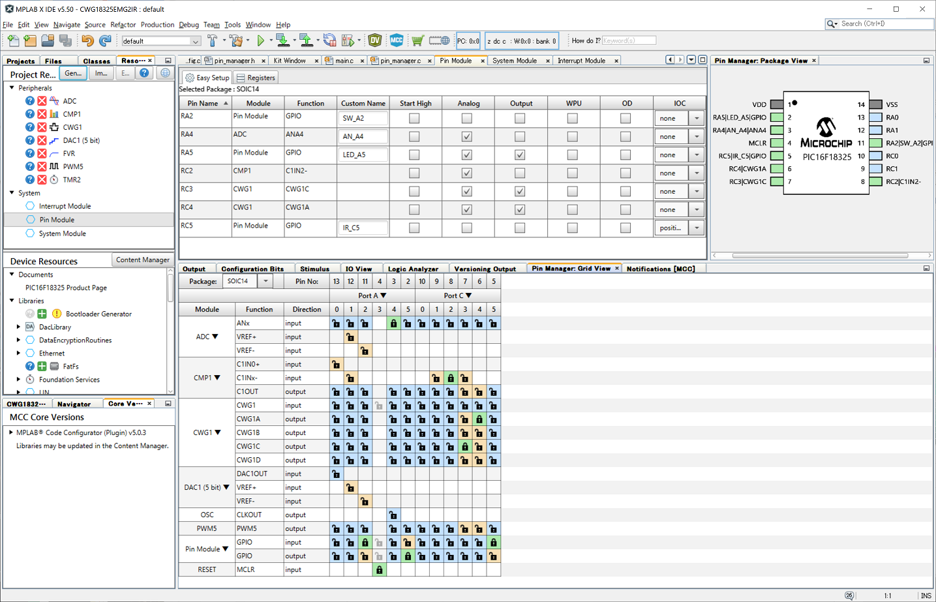Collapse the Libraries tree node

12,301
